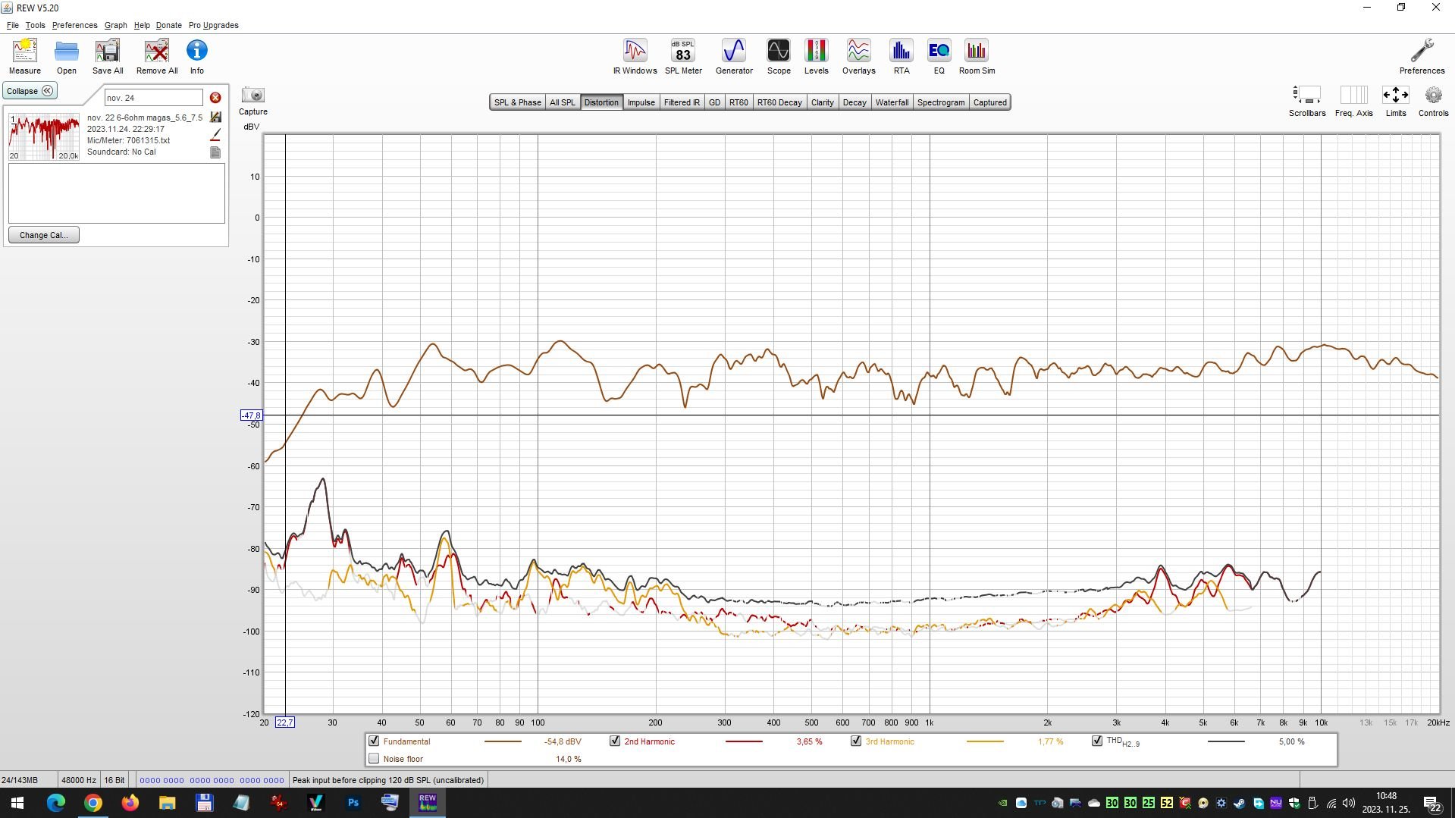This screenshot has height=818, width=1455.
Task: Open the EQ window
Action: click(x=939, y=57)
